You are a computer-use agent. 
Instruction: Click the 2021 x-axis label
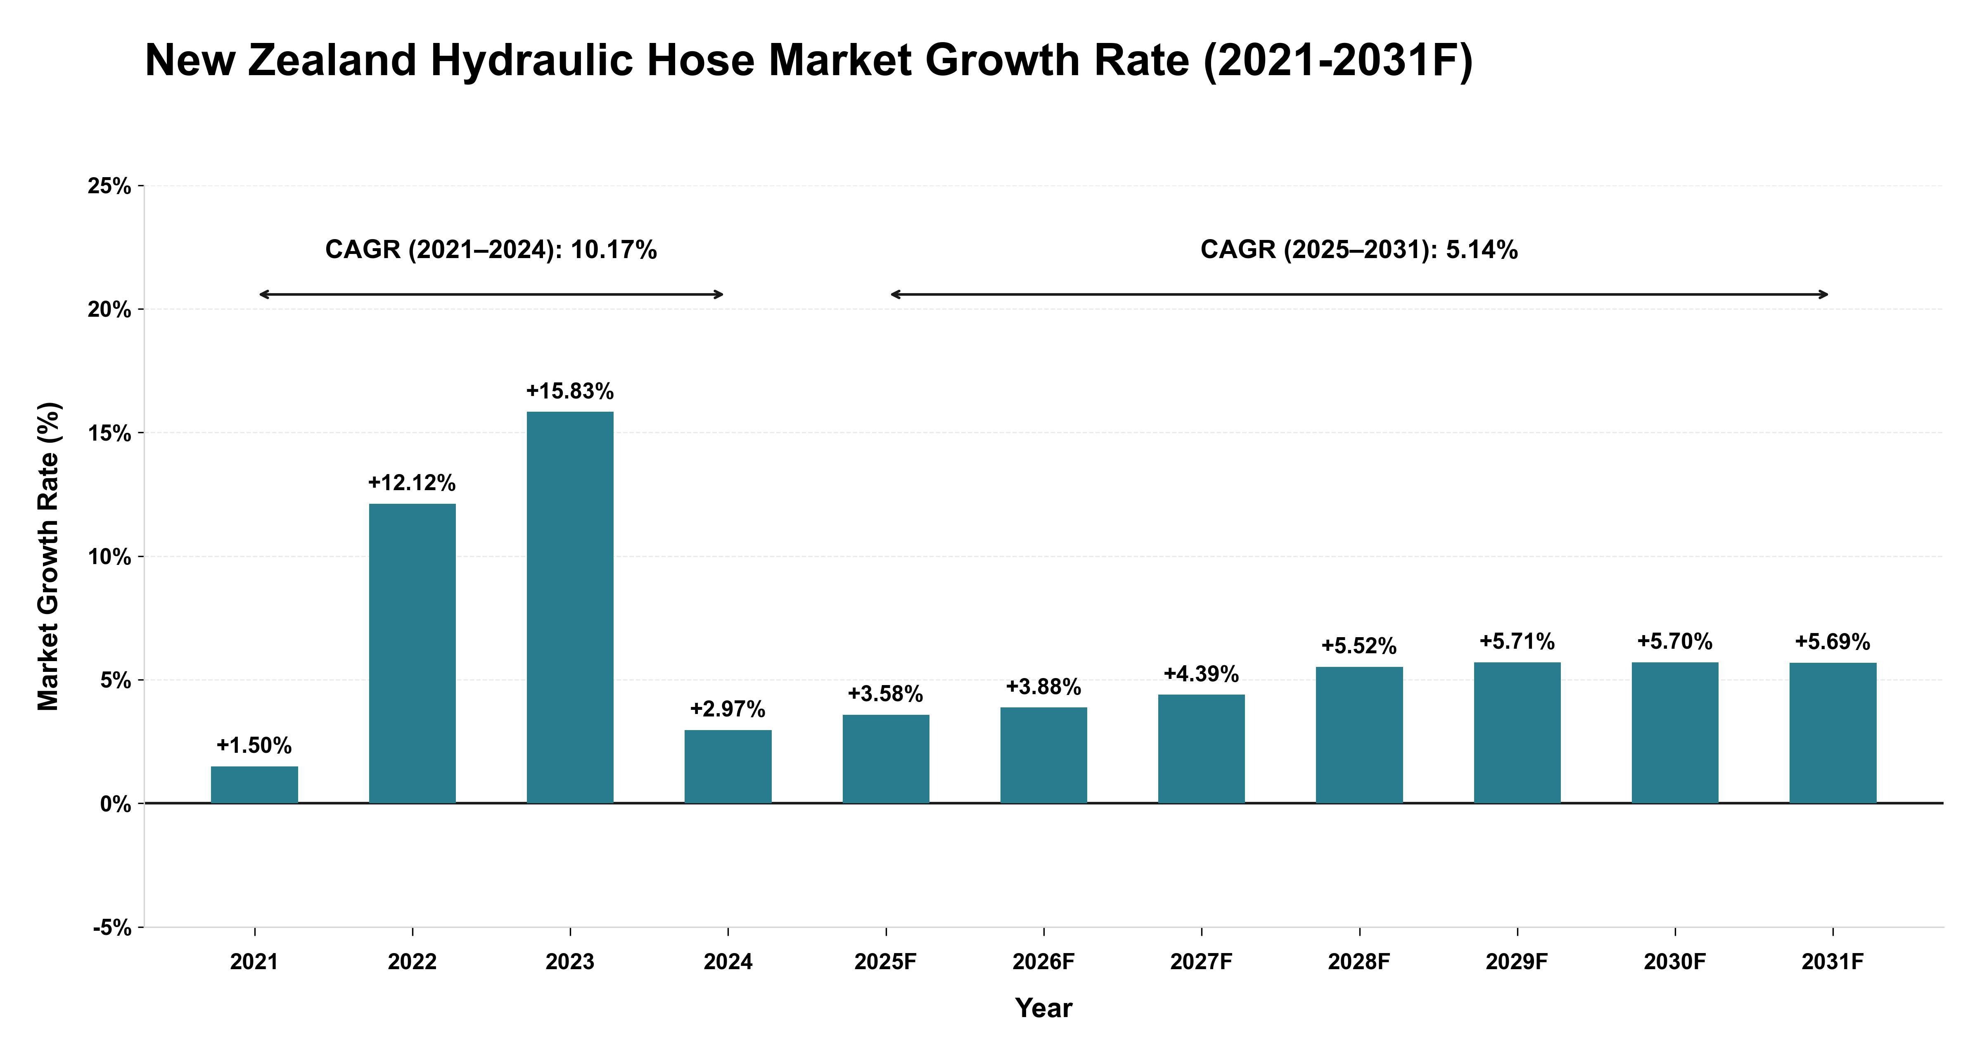[254, 962]
